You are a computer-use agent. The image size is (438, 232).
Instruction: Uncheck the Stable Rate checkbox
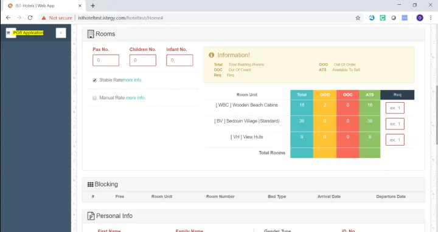coord(95,80)
